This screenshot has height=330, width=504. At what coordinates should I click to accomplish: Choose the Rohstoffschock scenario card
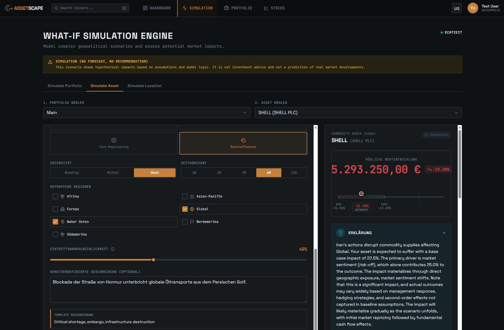[243, 143]
